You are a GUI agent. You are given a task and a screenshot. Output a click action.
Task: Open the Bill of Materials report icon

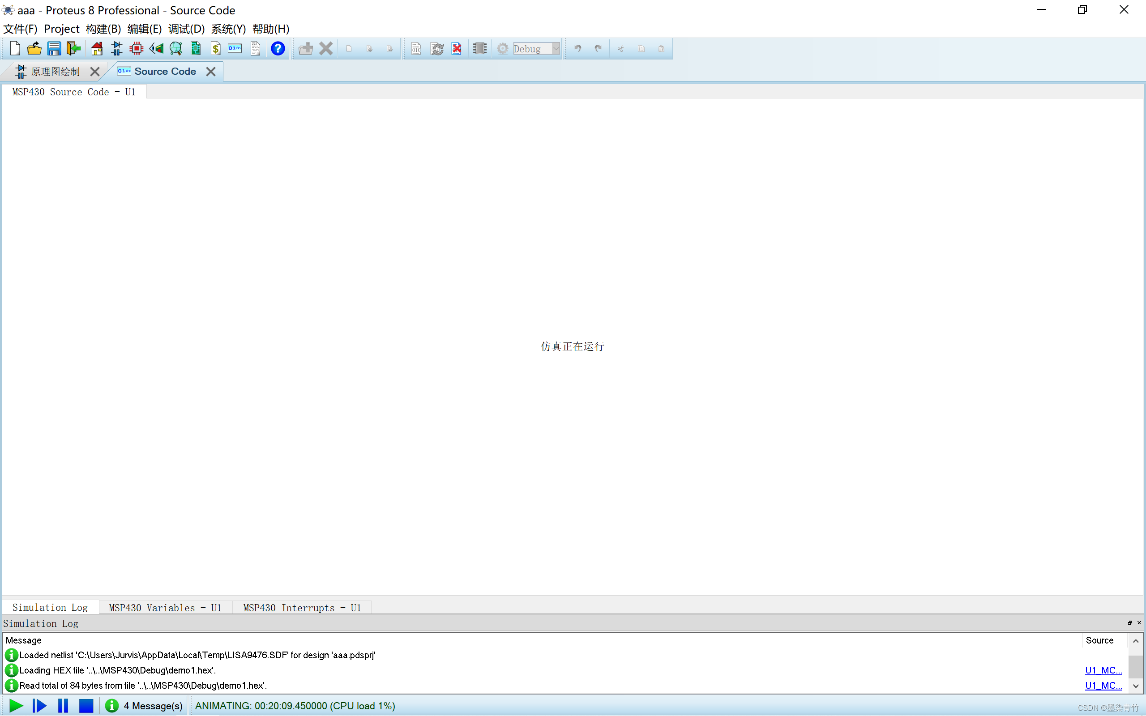[216, 48]
